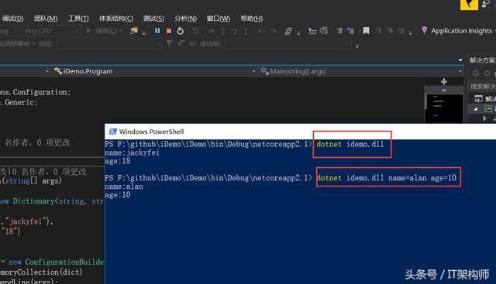Click Solution Explorer forward navigation icon
Screen dimensions: 496x284
[x=487, y=74]
